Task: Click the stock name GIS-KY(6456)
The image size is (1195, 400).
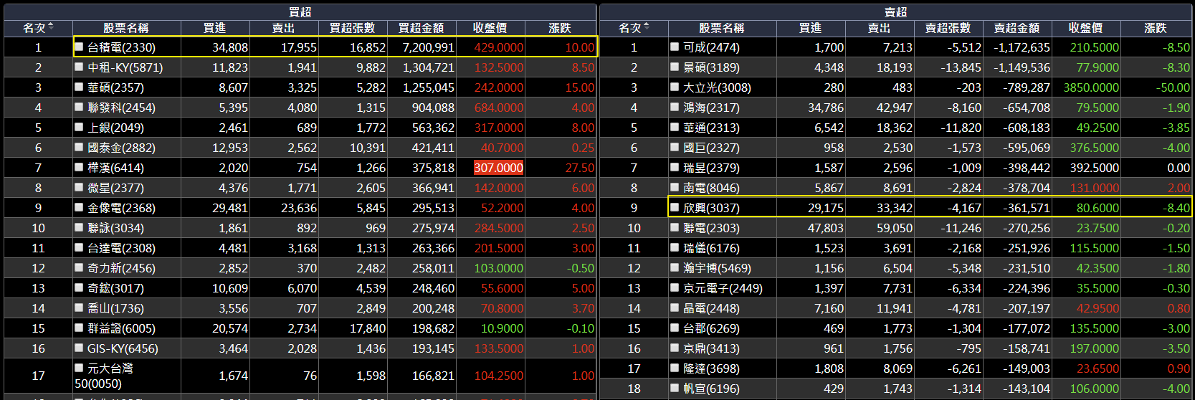Action: point(123,348)
